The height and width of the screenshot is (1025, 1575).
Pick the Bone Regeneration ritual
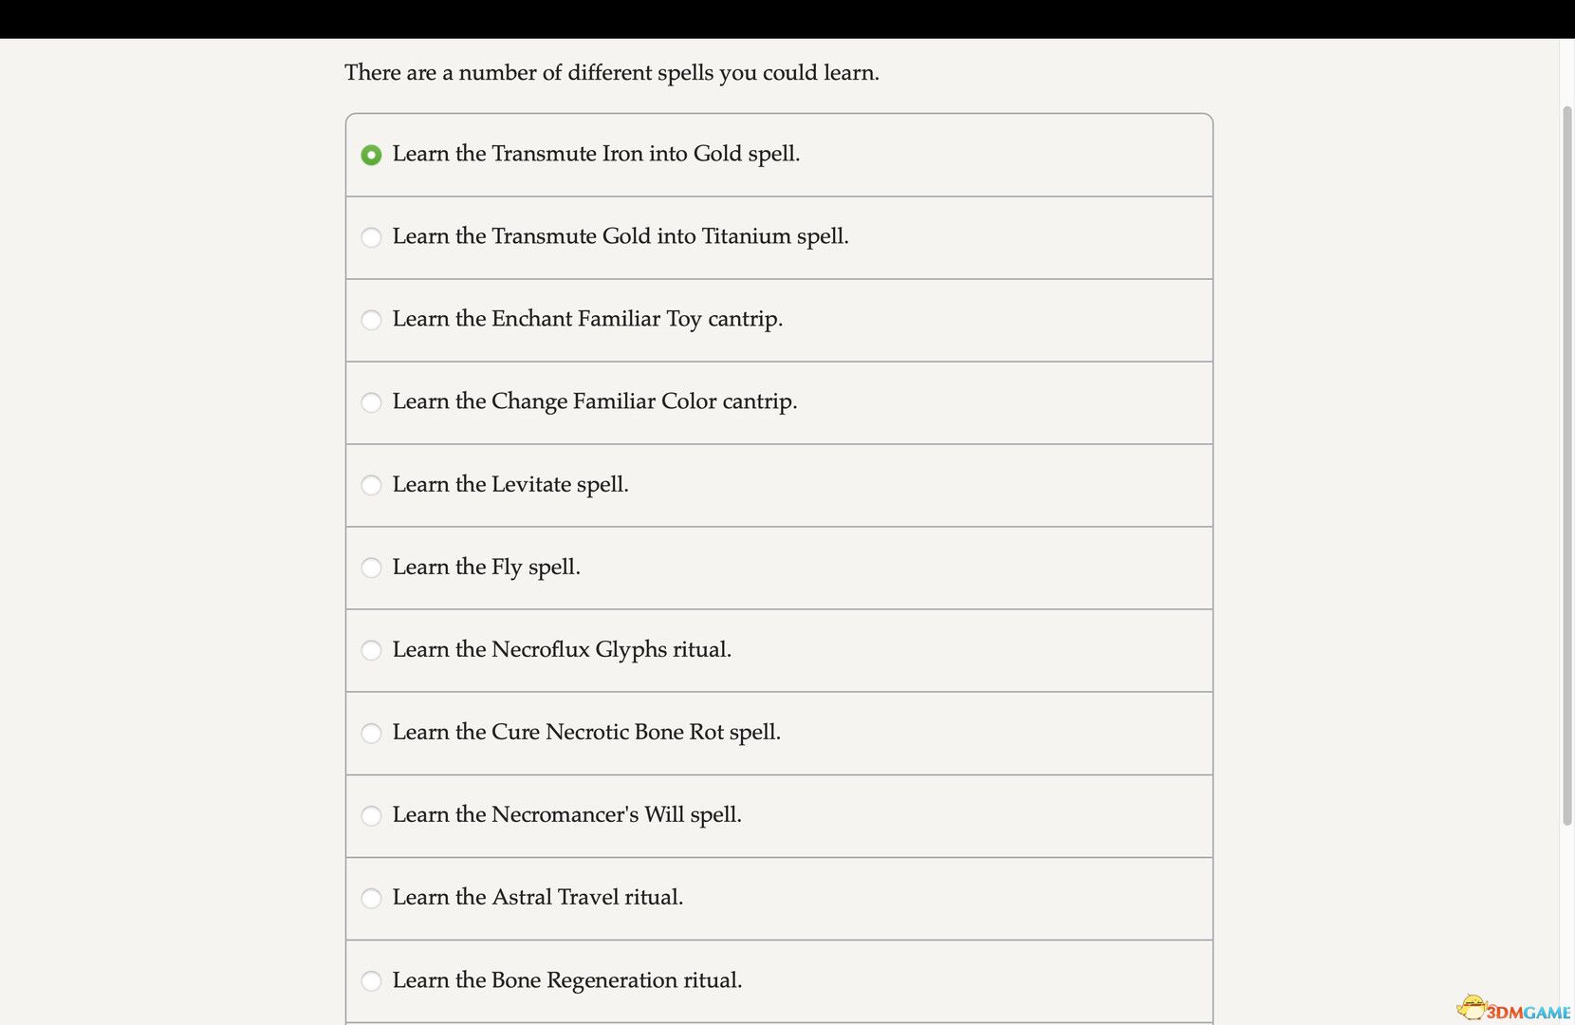pyautogui.click(x=371, y=980)
